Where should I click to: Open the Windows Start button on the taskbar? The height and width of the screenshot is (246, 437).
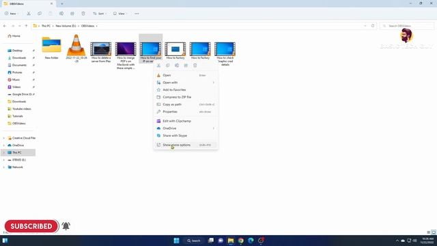pyautogui.click(x=176, y=241)
